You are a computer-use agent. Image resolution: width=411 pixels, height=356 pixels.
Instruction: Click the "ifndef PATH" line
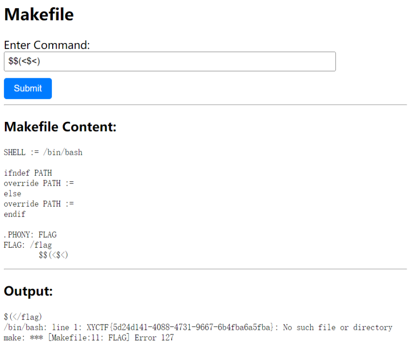[28, 173]
